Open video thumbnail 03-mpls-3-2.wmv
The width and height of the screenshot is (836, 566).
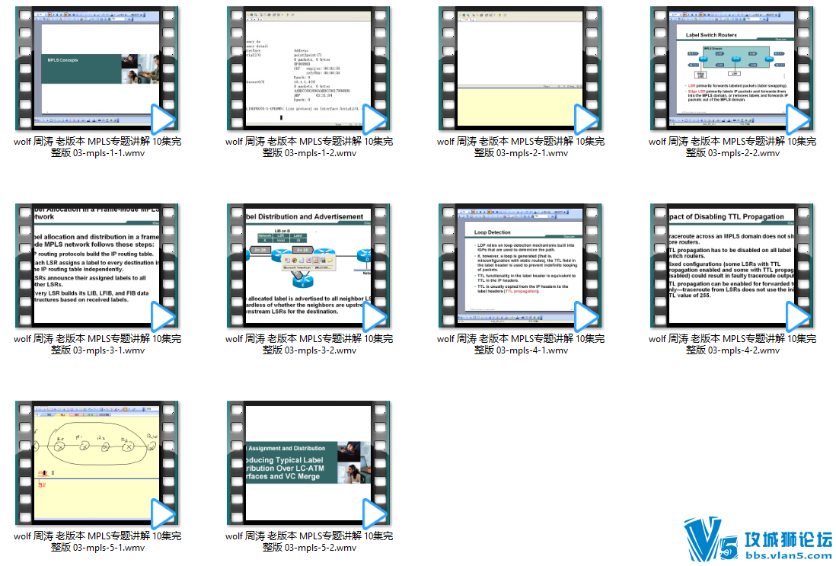point(308,266)
